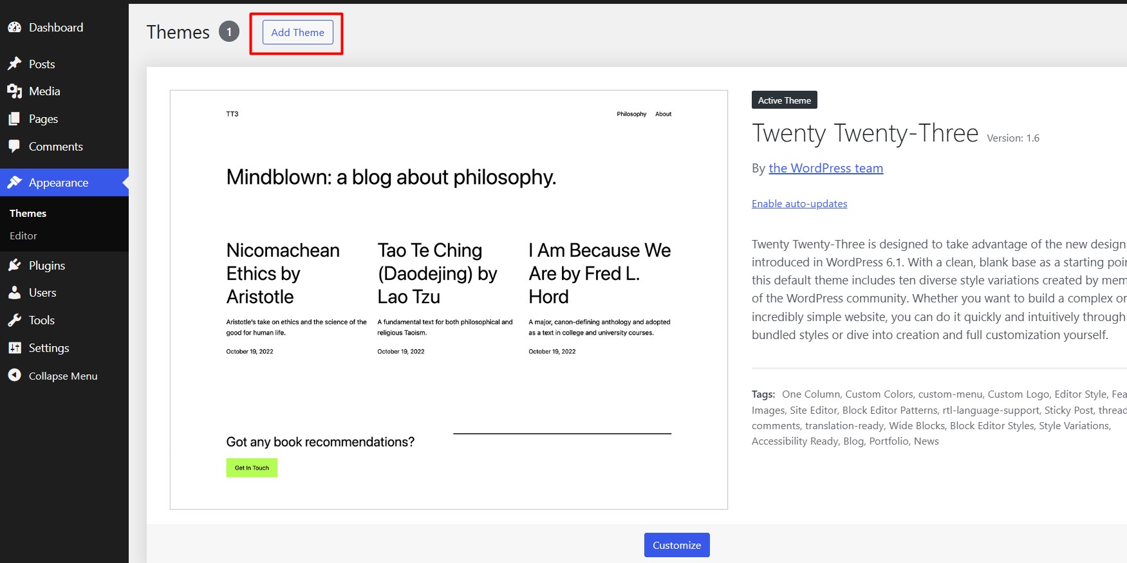The image size is (1127, 563).
Task: Click the theme count badge 1
Action: [229, 32]
